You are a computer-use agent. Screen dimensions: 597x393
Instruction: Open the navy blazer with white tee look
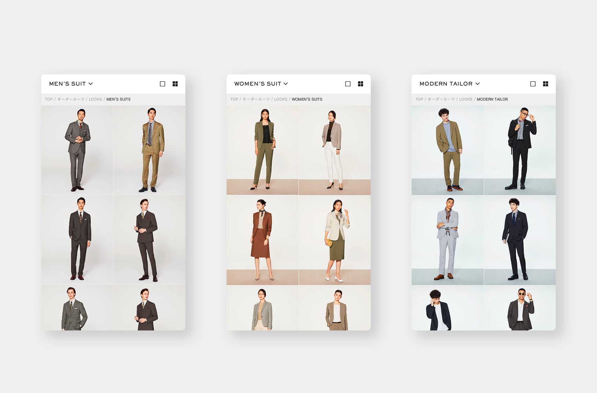tap(448, 308)
